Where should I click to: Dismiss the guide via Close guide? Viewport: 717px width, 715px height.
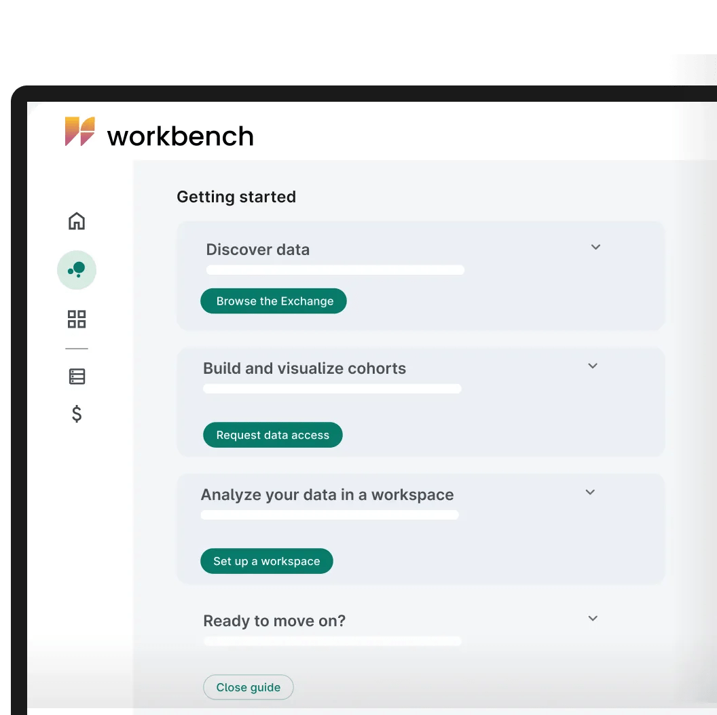pyautogui.click(x=248, y=687)
